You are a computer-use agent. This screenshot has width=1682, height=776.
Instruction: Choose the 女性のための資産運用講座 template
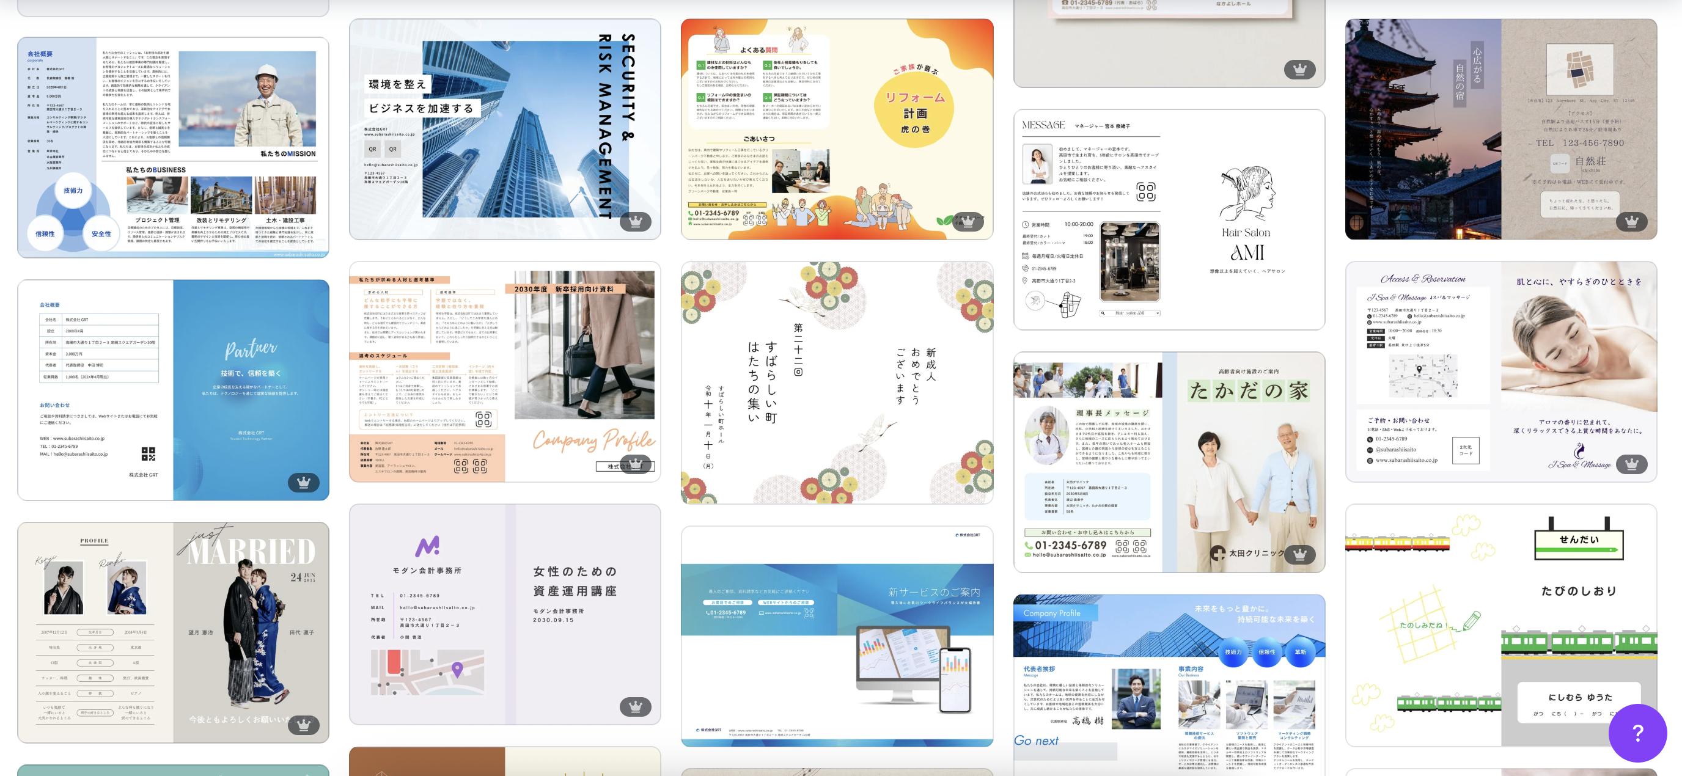[505, 614]
